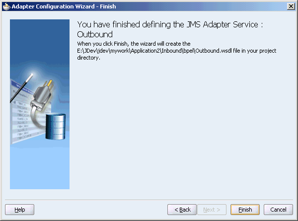Viewport: 298px width, 221px height.
Task: Click the JDeveloper coffee cup title icon
Action: (6, 6)
